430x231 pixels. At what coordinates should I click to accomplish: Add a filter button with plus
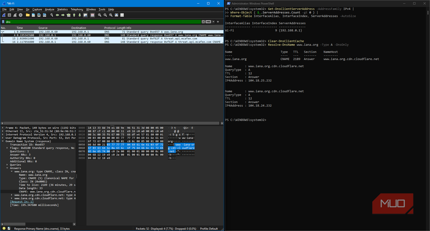click(x=218, y=22)
